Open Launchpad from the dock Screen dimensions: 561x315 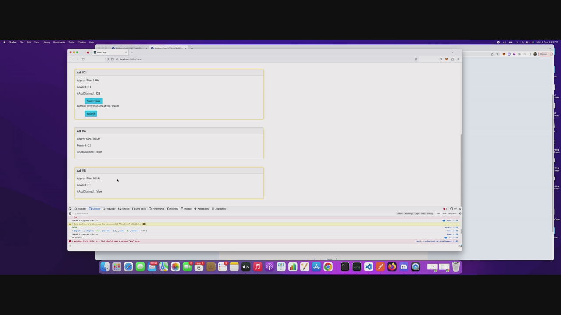[117, 267]
